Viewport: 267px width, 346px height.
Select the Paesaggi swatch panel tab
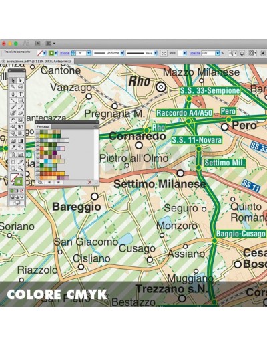coord(43,126)
